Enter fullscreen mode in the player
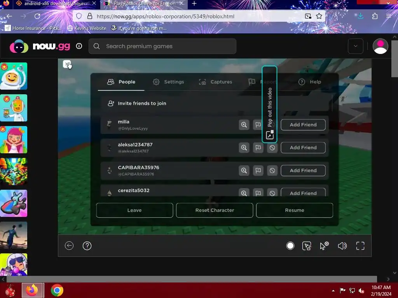 point(360,246)
